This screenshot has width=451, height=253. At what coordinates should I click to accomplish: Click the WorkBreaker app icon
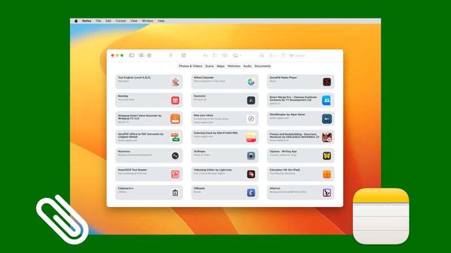click(327, 119)
